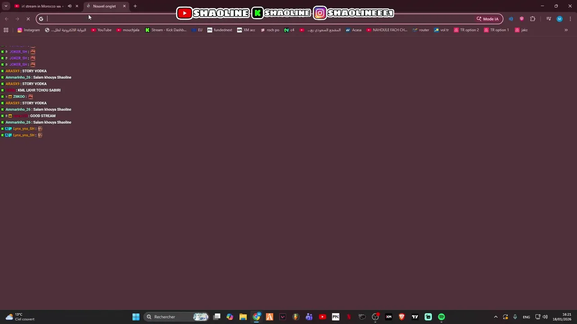Open the Instagram bookmark
This screenshot has width=577, height=324.
[28, 30]
